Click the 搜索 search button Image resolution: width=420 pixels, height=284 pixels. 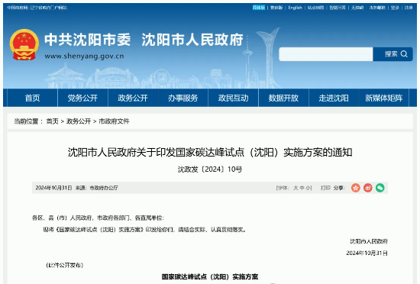click(393, 54)
